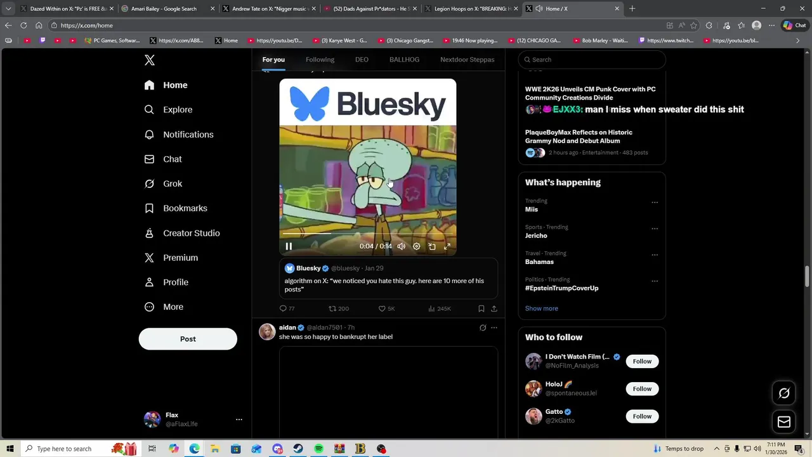Switch to the DEO tab
Image resolution: width=812 pixels, height=457 pixels.
click(x=362, y=60)
